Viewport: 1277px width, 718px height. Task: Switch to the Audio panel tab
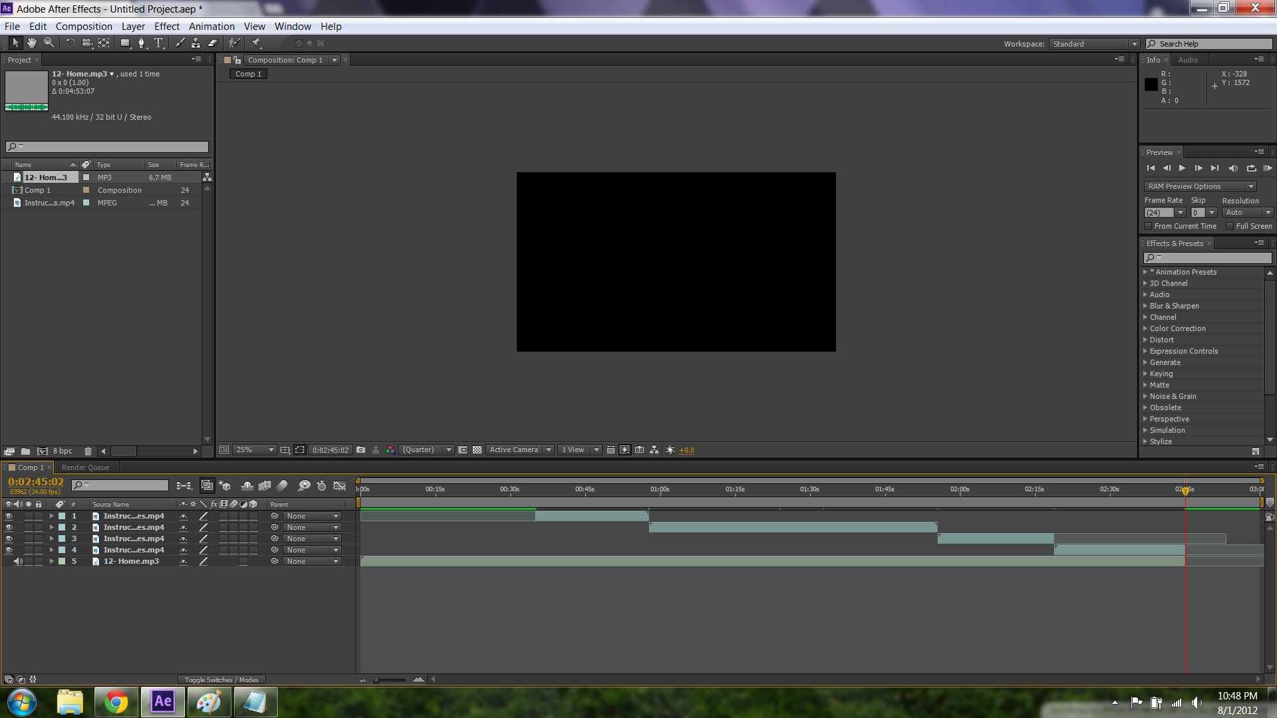tap(1188, 60)
